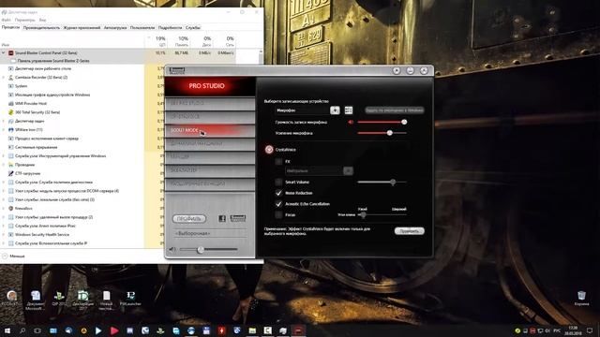
Task: Open the Новый текстовый document desktop icon
Action: point(106,300)
